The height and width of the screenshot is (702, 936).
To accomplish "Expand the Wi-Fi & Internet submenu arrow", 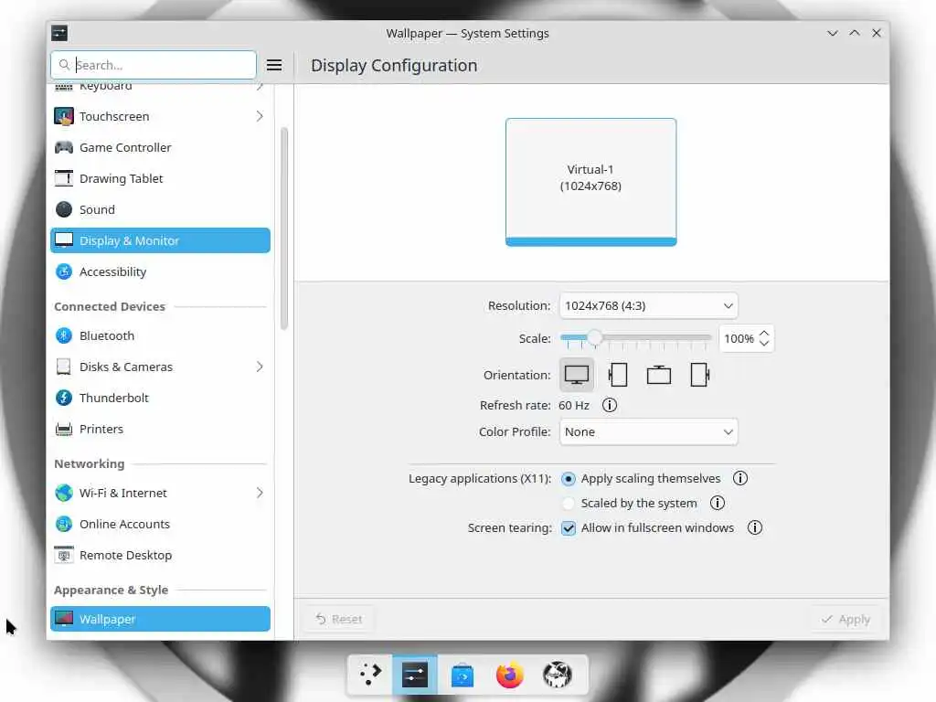I will click(x=260, y=493).
